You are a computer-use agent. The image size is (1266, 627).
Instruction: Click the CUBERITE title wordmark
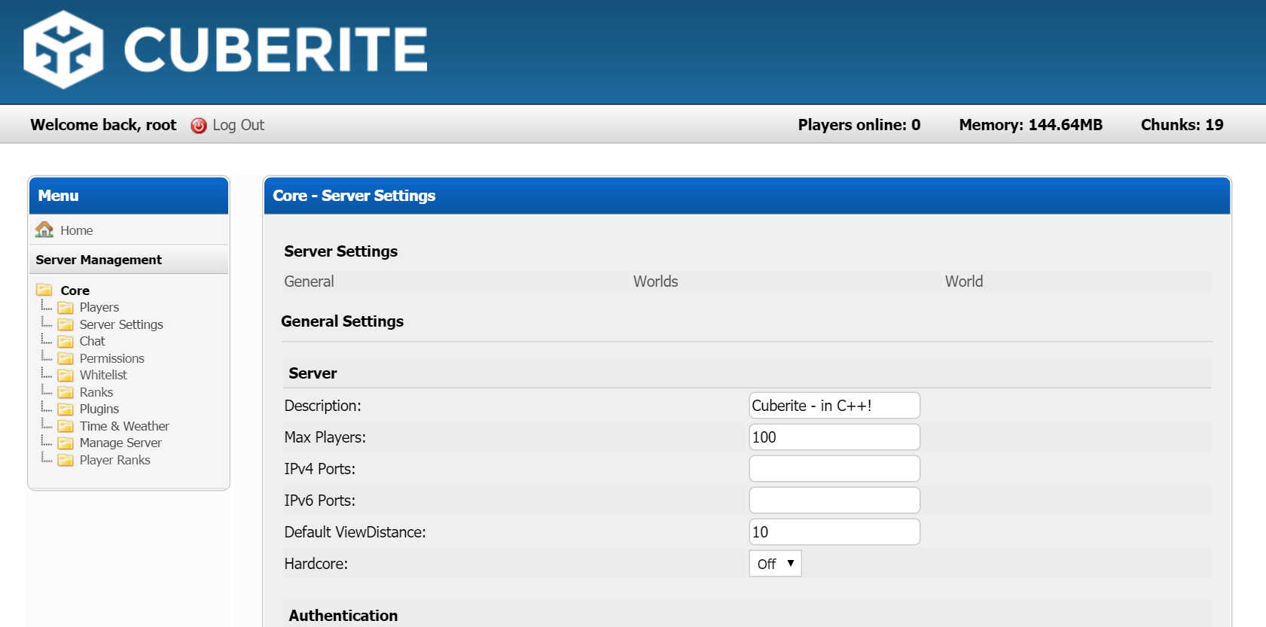pos(276,50)
